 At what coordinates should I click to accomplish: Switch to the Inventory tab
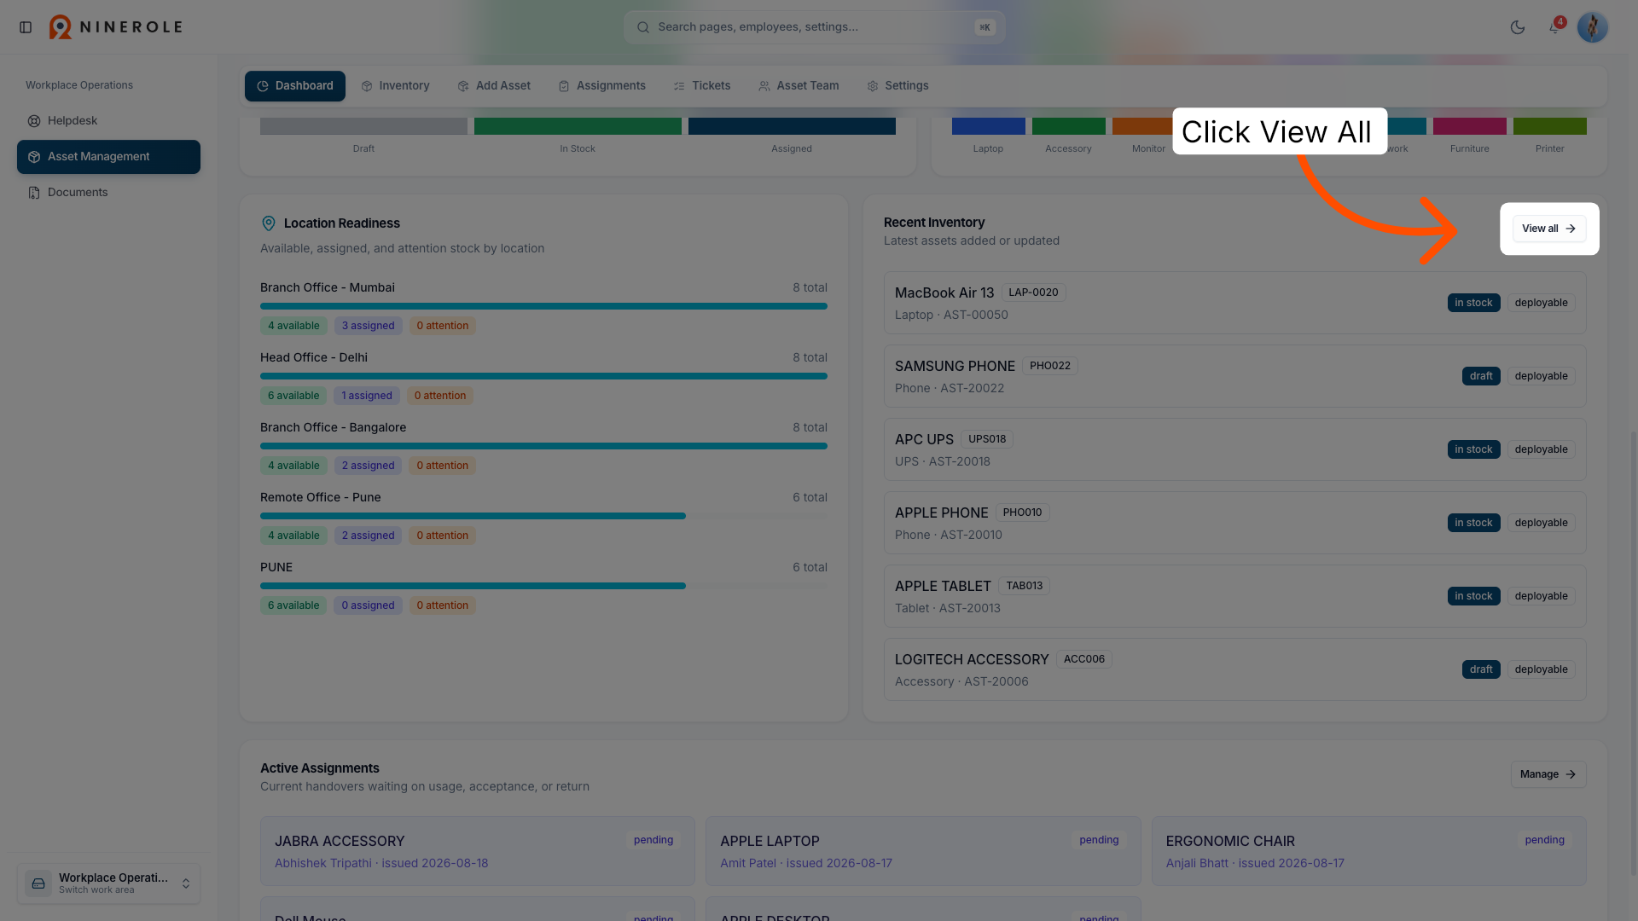tap(395, 86)
